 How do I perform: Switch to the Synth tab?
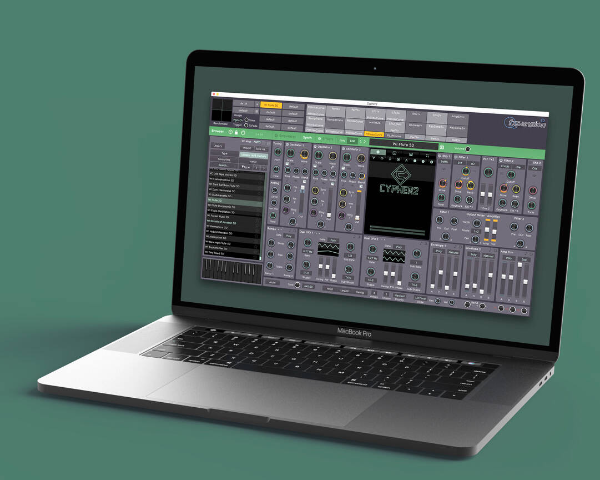(x=307, y=138)
